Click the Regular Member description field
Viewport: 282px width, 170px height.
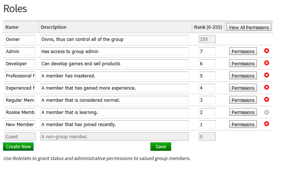point(114,100)
